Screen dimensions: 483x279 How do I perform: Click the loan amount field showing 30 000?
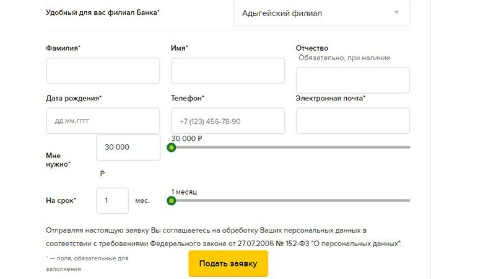point(128,148)
